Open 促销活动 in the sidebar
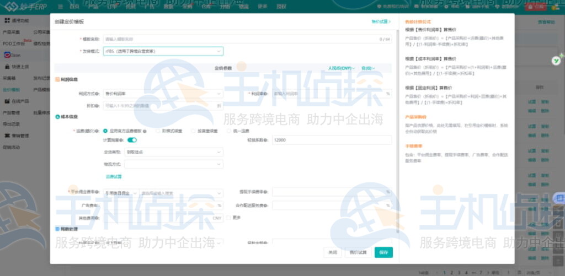 point(11,147)
